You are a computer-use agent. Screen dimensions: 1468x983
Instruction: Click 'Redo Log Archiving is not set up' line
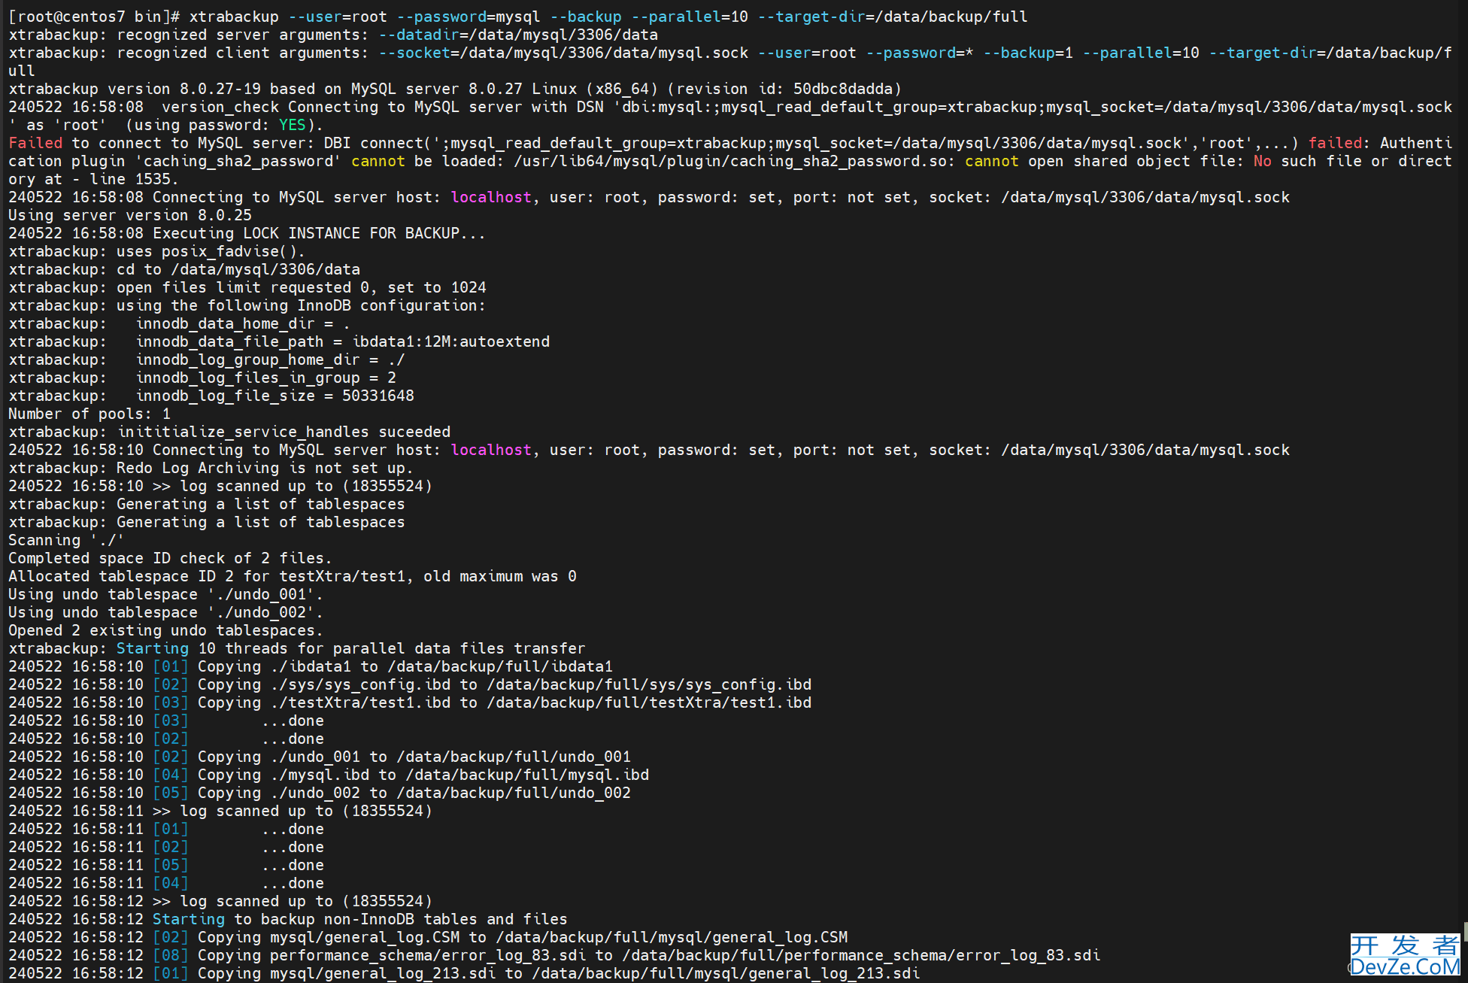click(x=211, y=468)
